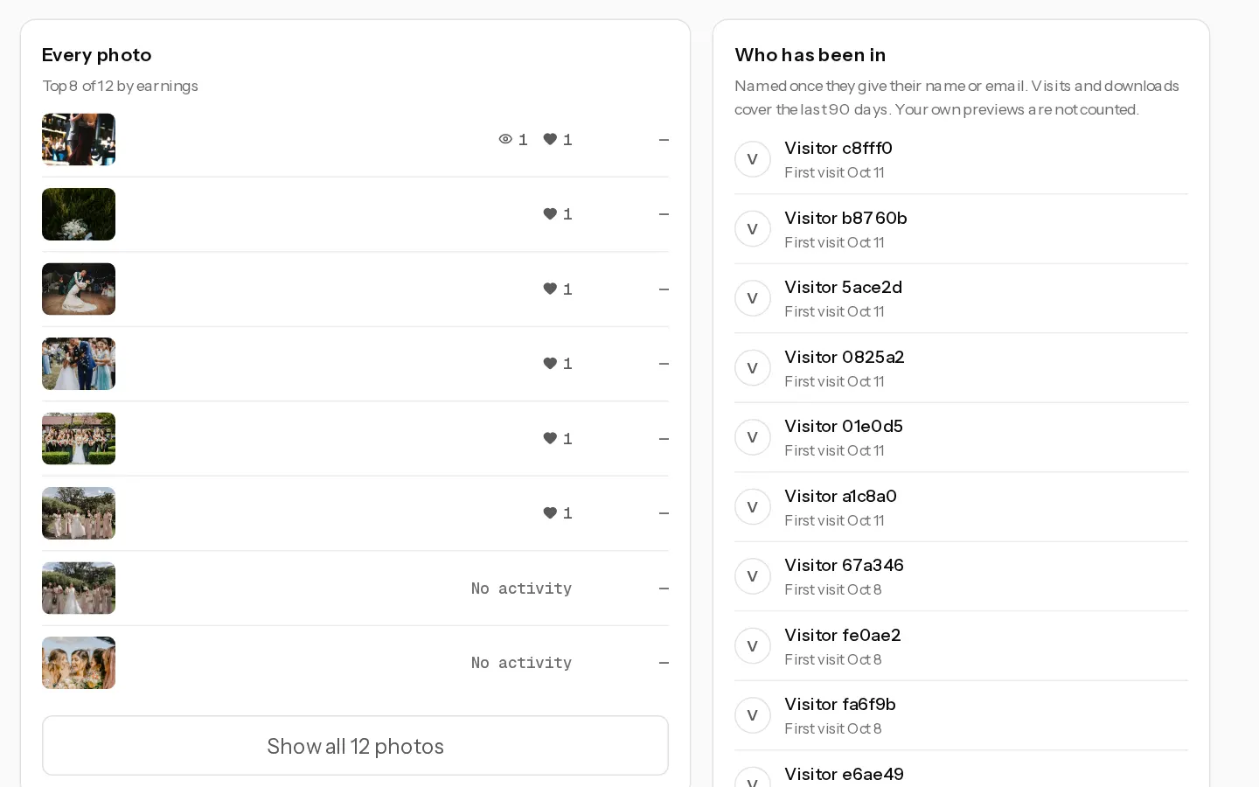The height and width of the screenshot is (787, 1259).
Task: Click the name Visitor a1c8a0
Action: (x=840, y=496)
